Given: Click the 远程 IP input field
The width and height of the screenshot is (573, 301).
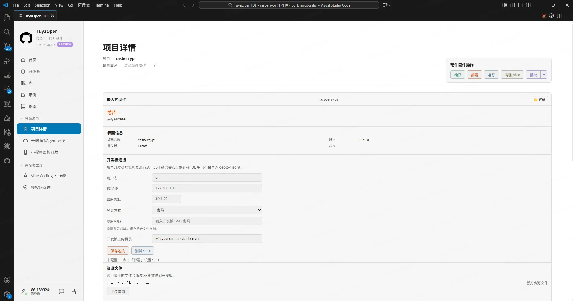Looking at the screenshot, I should pyautogui.click(x=207, y=188).
